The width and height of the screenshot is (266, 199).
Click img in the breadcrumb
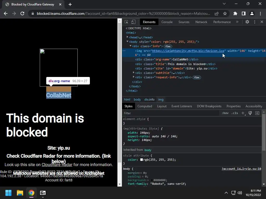pyautogui.click(x=161, y=99)
